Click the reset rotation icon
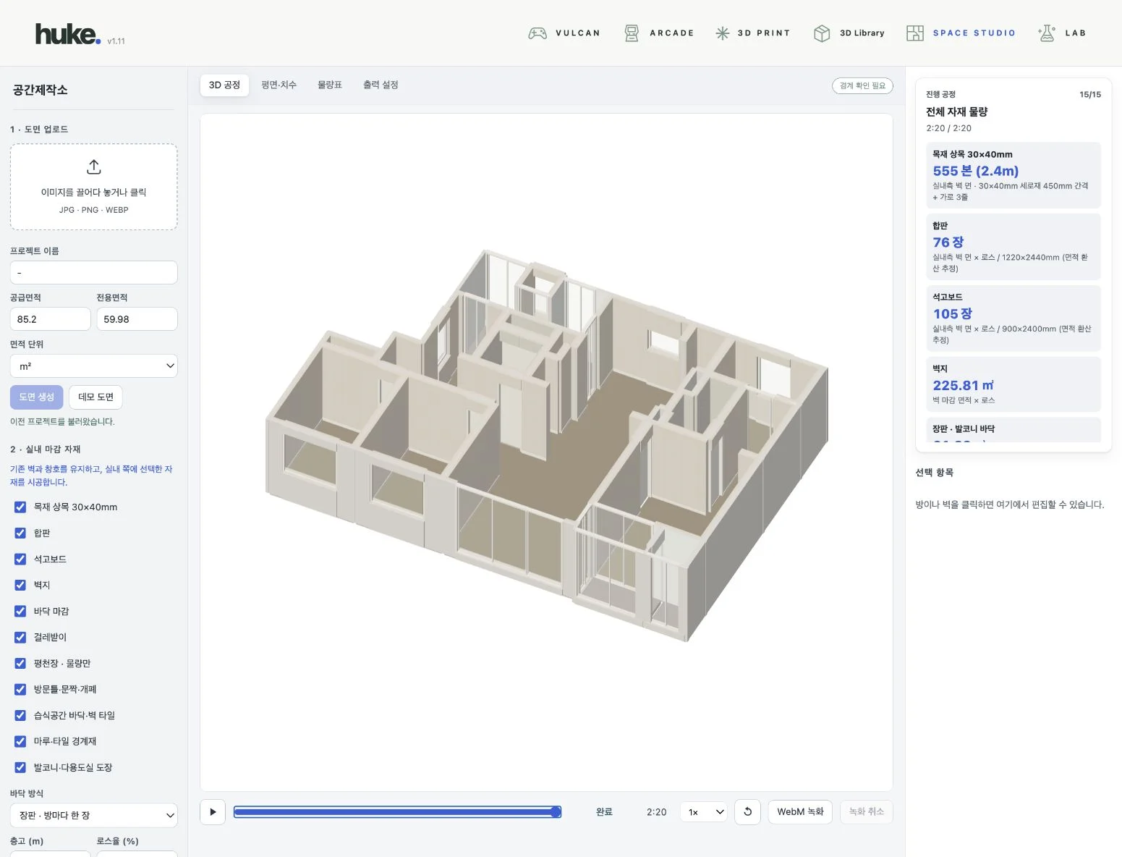Image resolution: width=1122 pixels, height=857 pixels. [747, 812]
